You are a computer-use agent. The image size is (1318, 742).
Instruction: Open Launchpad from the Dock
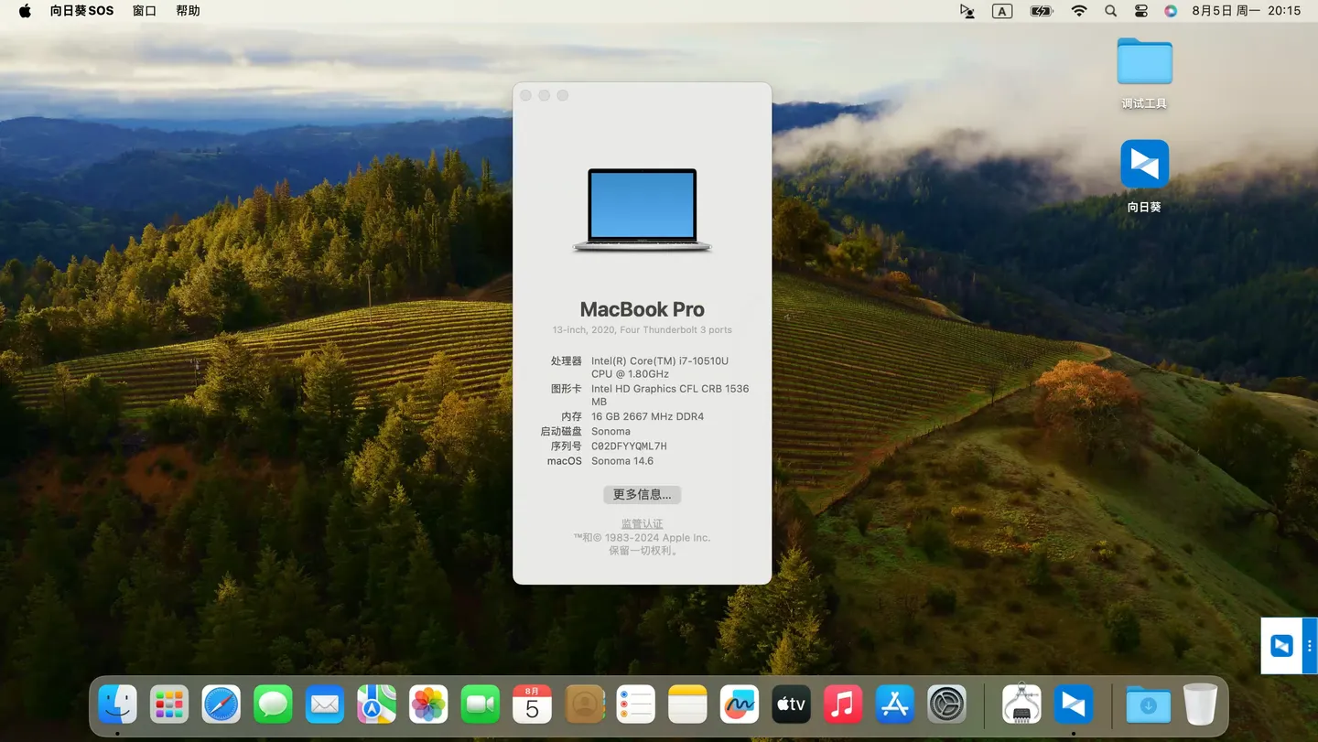click(168, 704)
